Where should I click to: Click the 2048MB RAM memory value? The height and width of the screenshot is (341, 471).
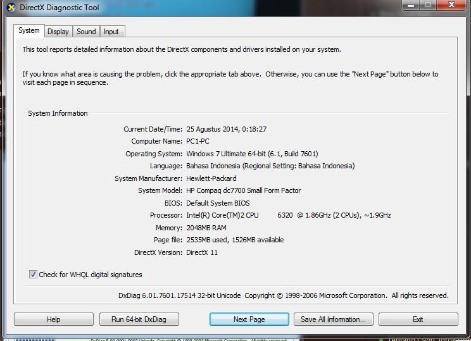[206, 228]
